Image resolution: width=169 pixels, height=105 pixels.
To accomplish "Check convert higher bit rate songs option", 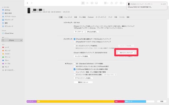I will click(75, 75).
